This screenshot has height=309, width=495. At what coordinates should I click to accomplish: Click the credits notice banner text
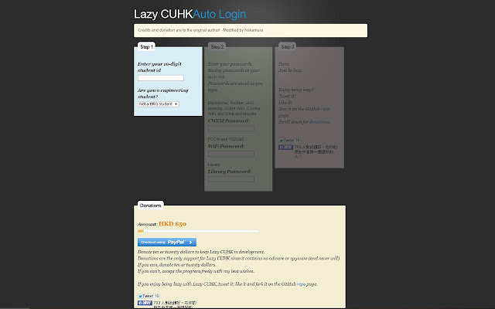(x=200, y=30)
